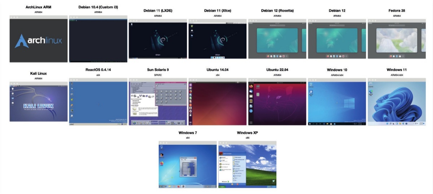Click Recycle Bin icon on Windows 7 desktop

[x=162, y=148]
